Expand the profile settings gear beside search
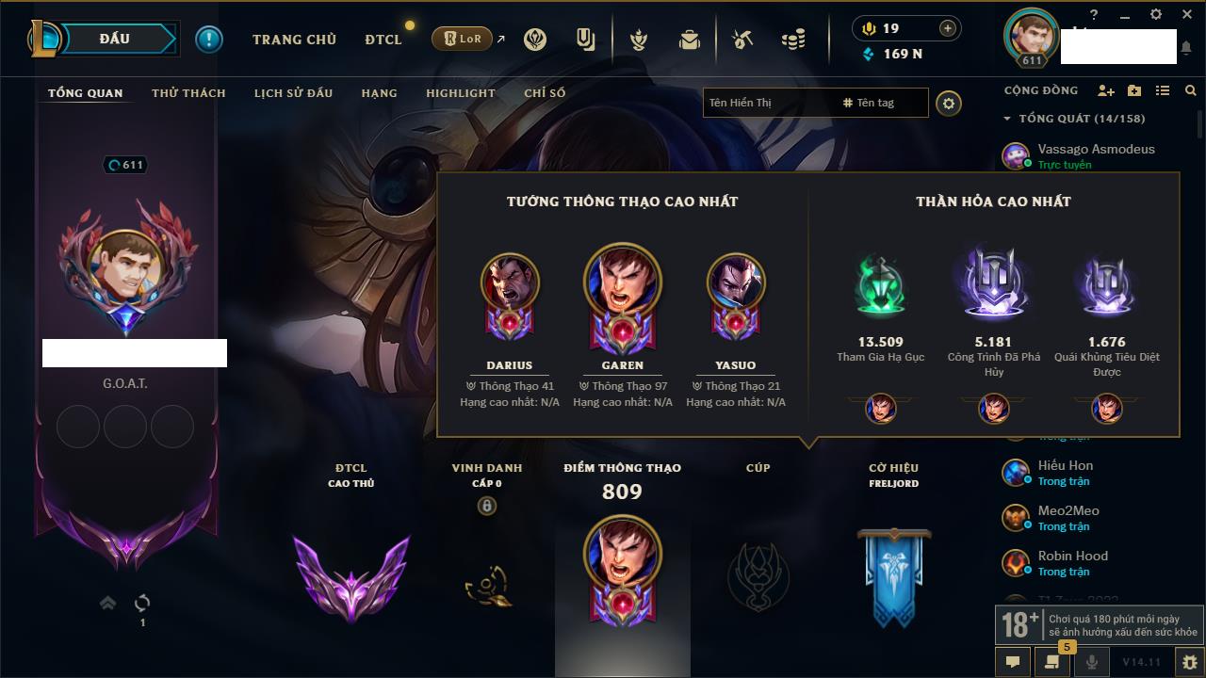The width and height of the screenshot is (1206, 678). pos(949,103)
